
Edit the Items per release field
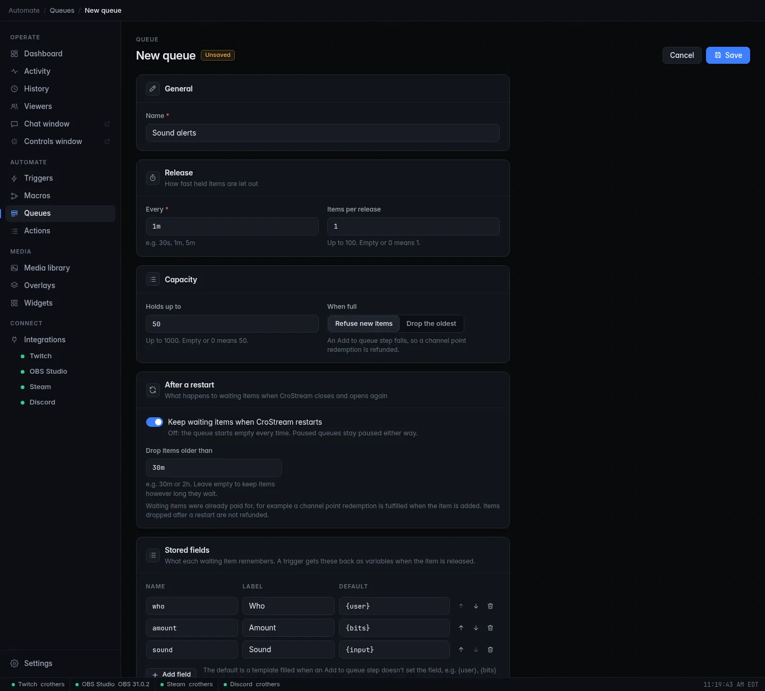point(413,226)
